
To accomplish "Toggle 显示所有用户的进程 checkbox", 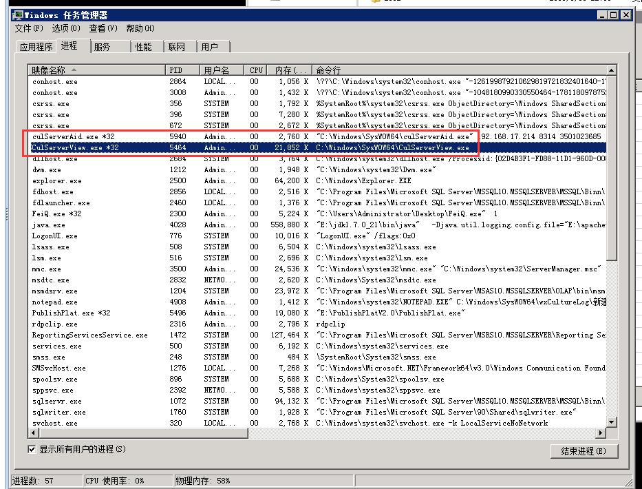I will [32, 449].
